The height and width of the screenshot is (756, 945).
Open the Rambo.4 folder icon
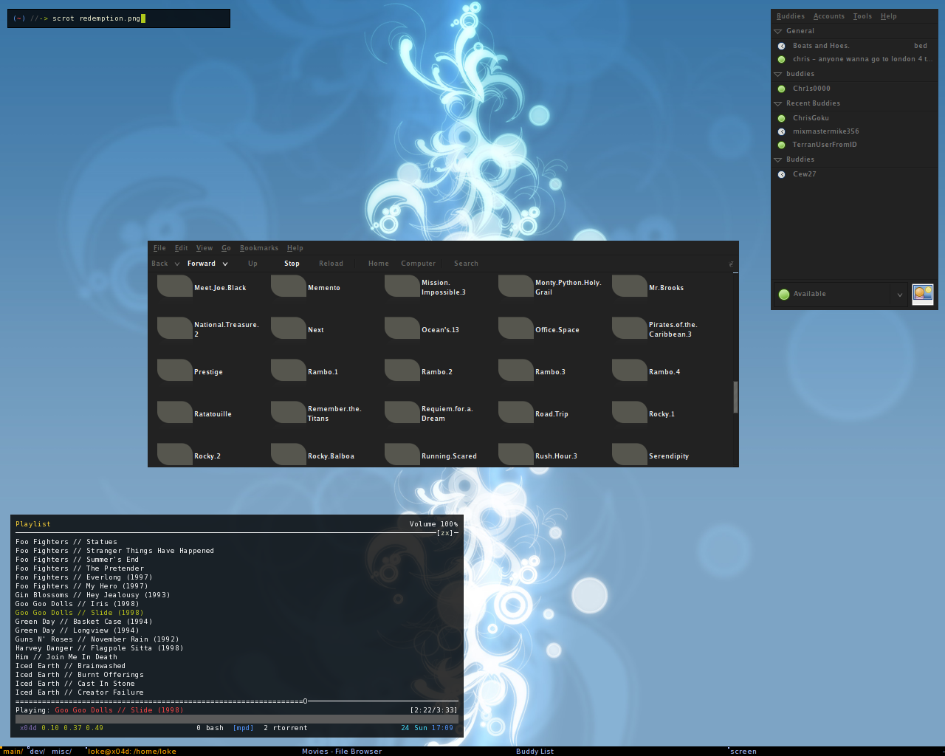(x=630, y=371)
